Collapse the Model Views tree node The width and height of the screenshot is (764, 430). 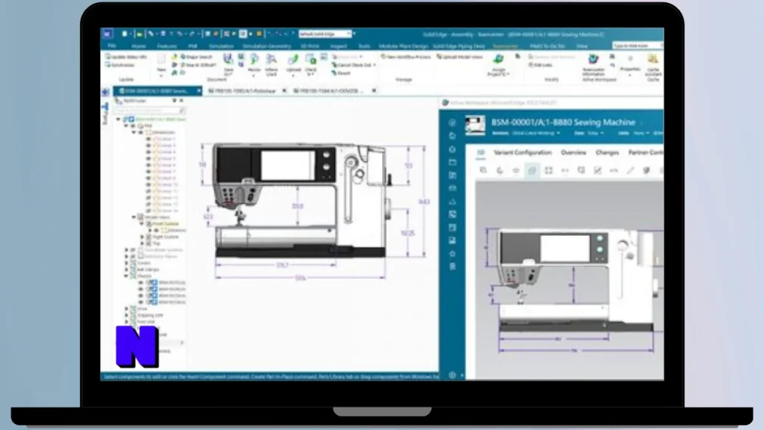pyautogui.click(x=134, y=217)
